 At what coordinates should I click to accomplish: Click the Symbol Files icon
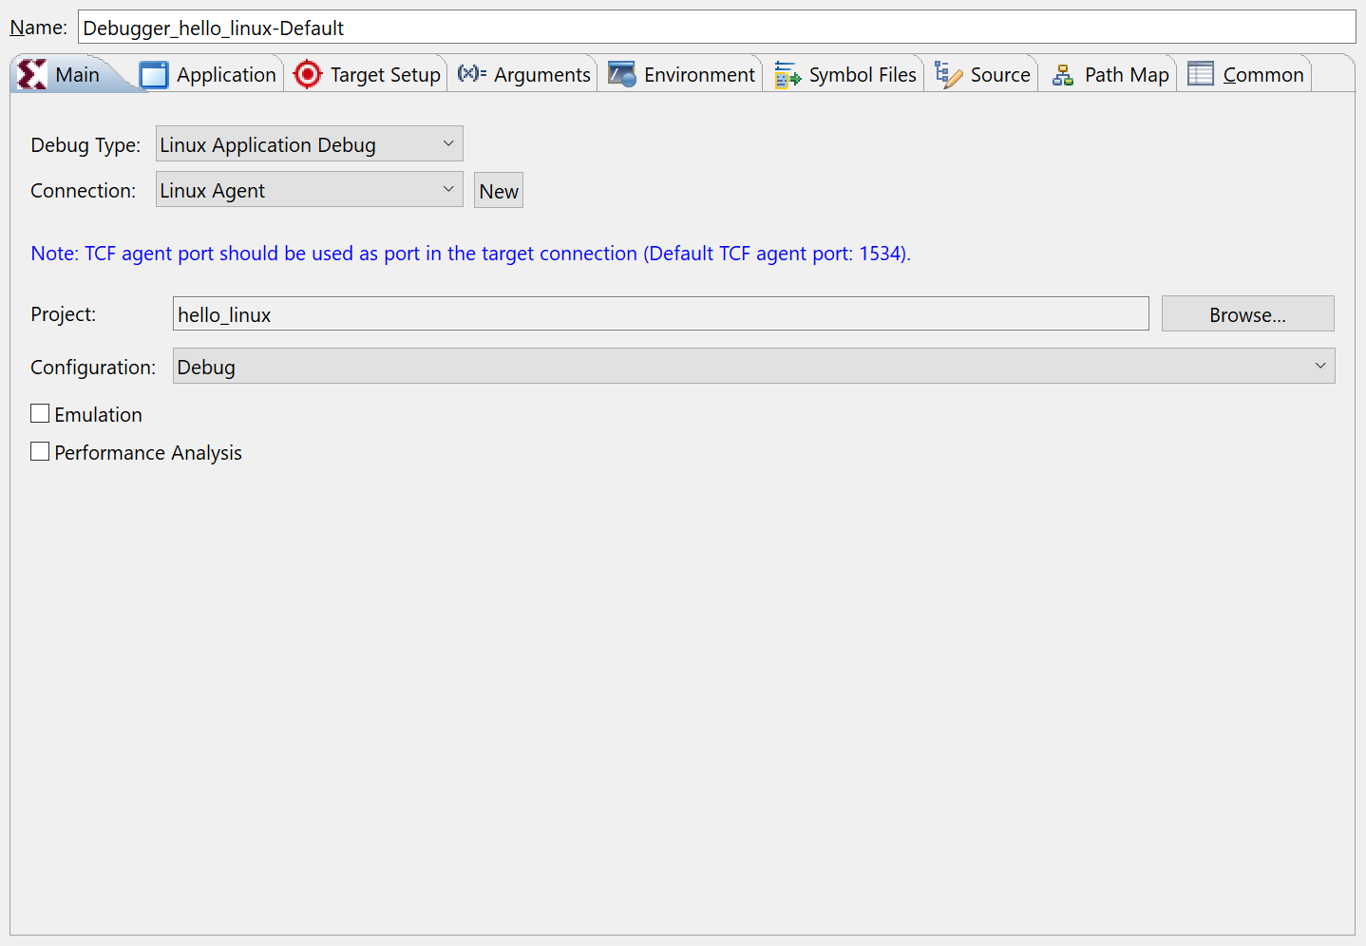tap(787, 74)
